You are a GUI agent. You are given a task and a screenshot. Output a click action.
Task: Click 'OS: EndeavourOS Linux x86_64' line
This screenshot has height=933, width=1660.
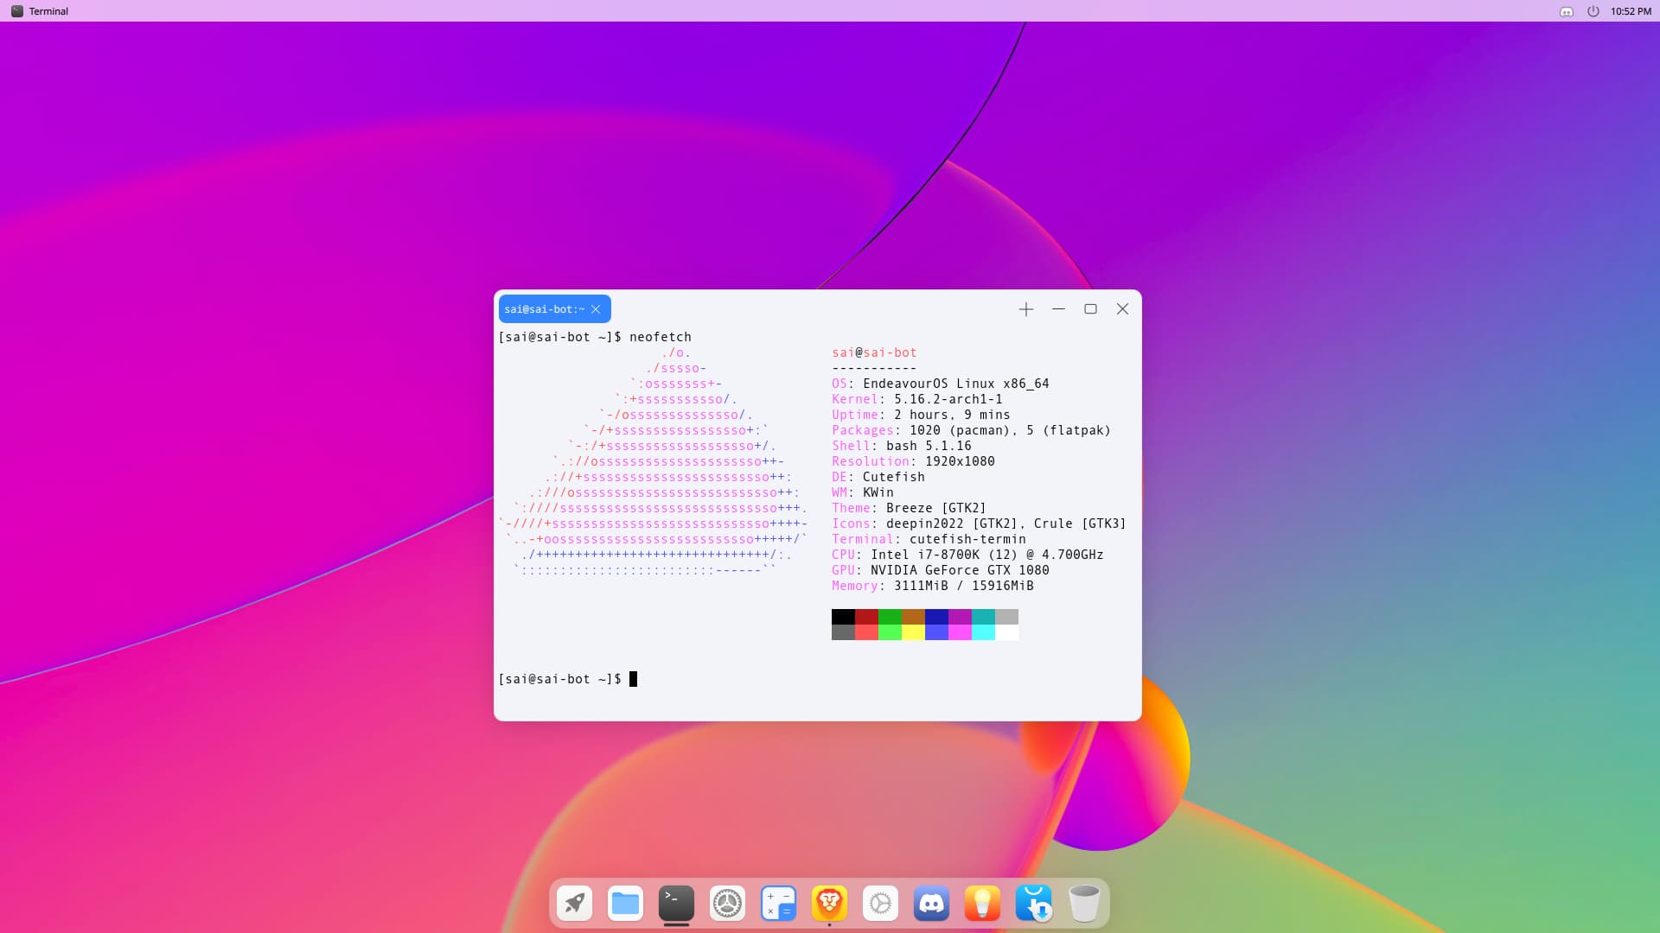(x=941, y=384)
